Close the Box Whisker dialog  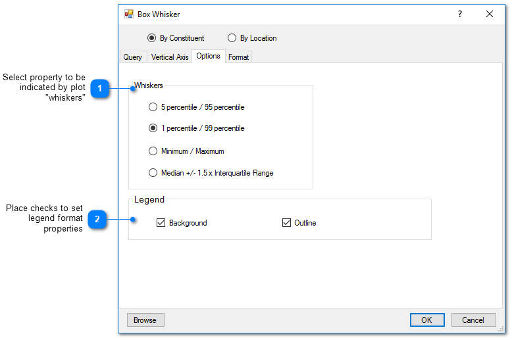pos(490,14)
